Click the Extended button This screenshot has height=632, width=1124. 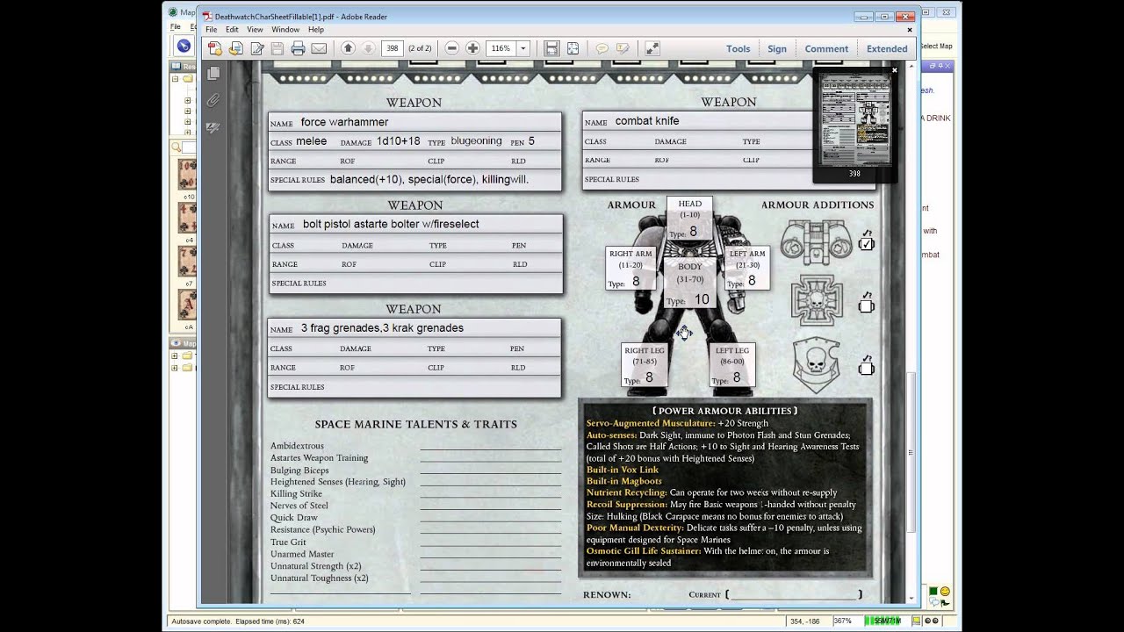point(887,48)
